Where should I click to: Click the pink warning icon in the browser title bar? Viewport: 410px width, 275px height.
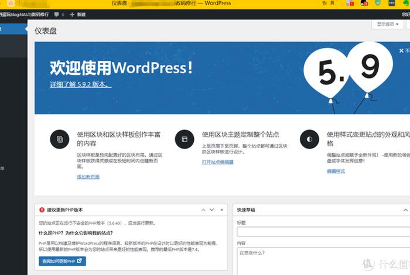click(x=11, y=3)
